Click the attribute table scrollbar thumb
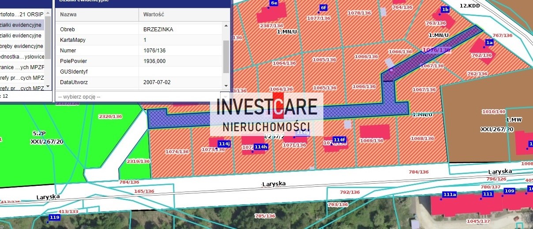Screen dimensions: 533x229 (226, 56)
